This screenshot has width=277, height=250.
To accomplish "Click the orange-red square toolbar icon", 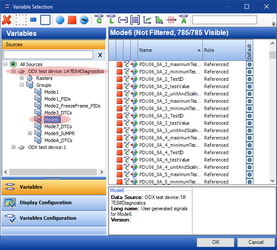I will (x=72, y=20).
